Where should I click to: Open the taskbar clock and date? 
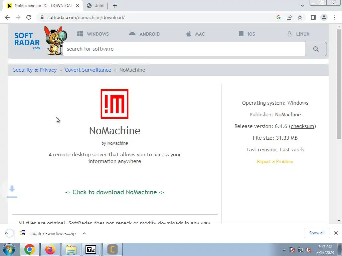click(325, 250)
